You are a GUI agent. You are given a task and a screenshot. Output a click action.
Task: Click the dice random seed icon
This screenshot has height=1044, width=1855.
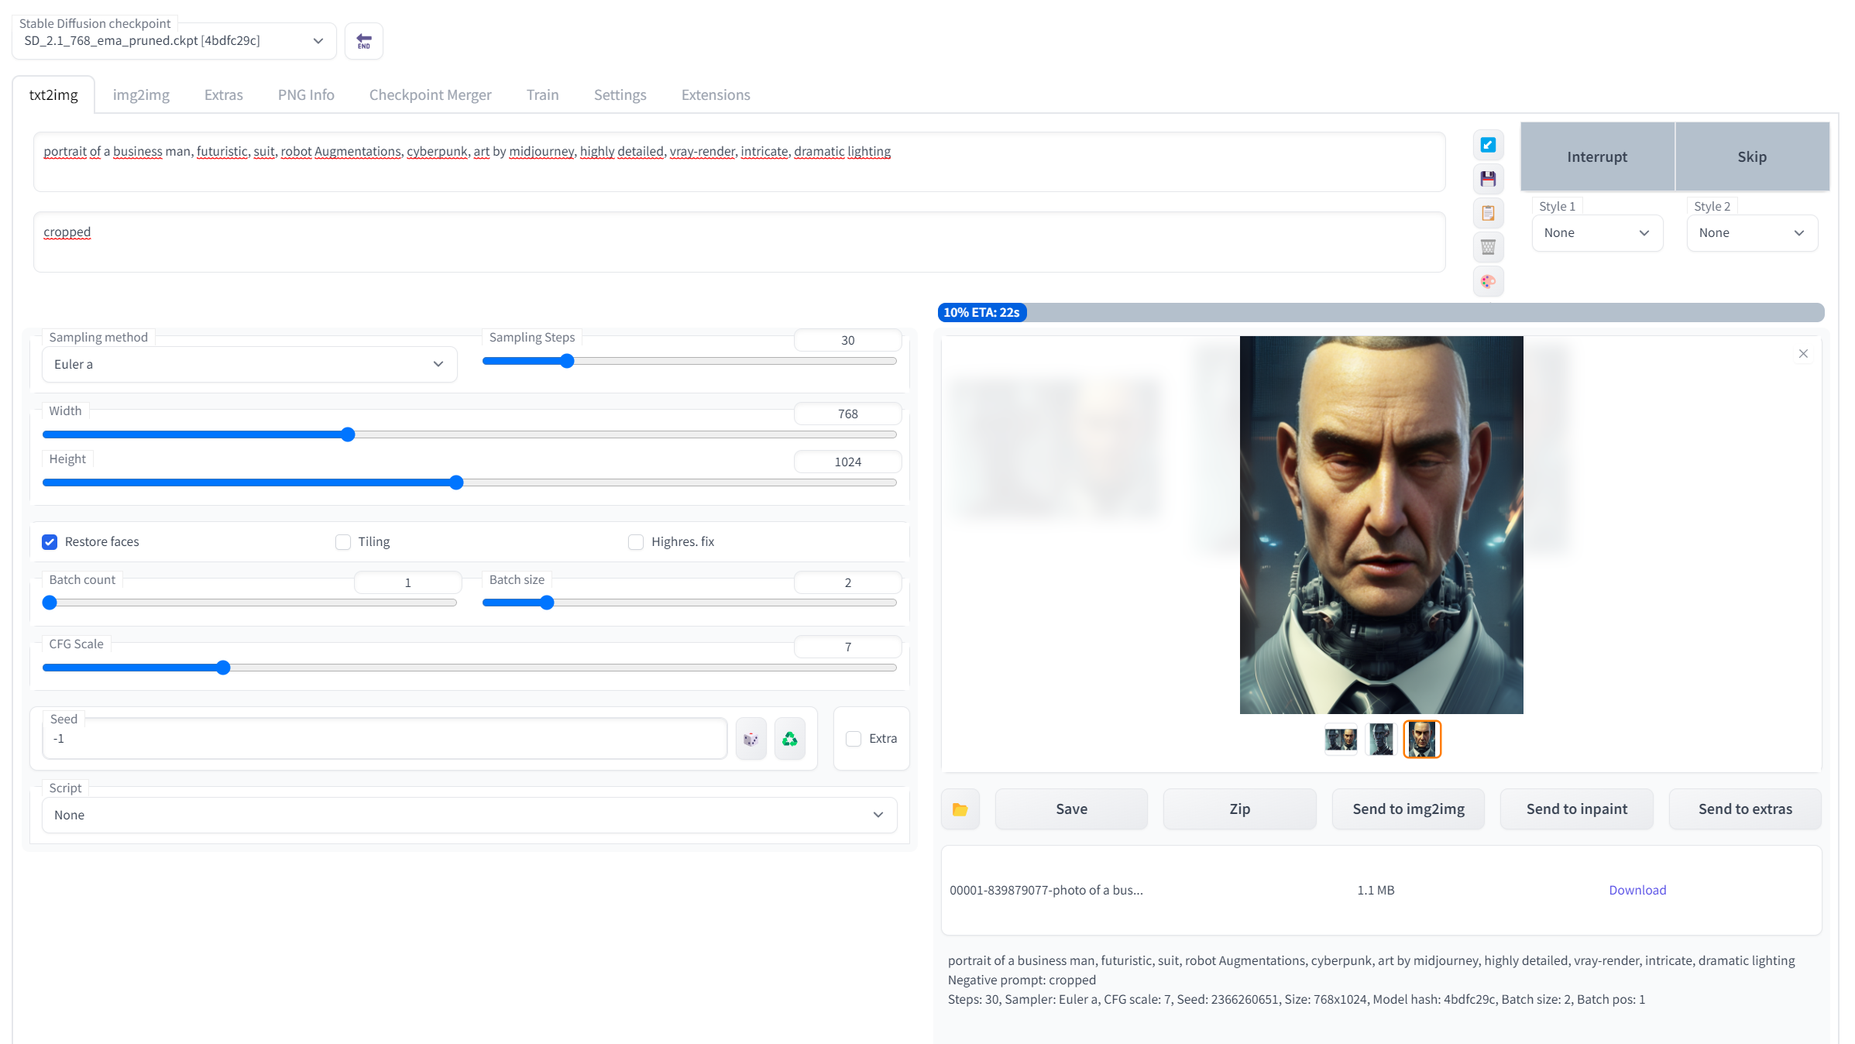[x=751, y=739]
